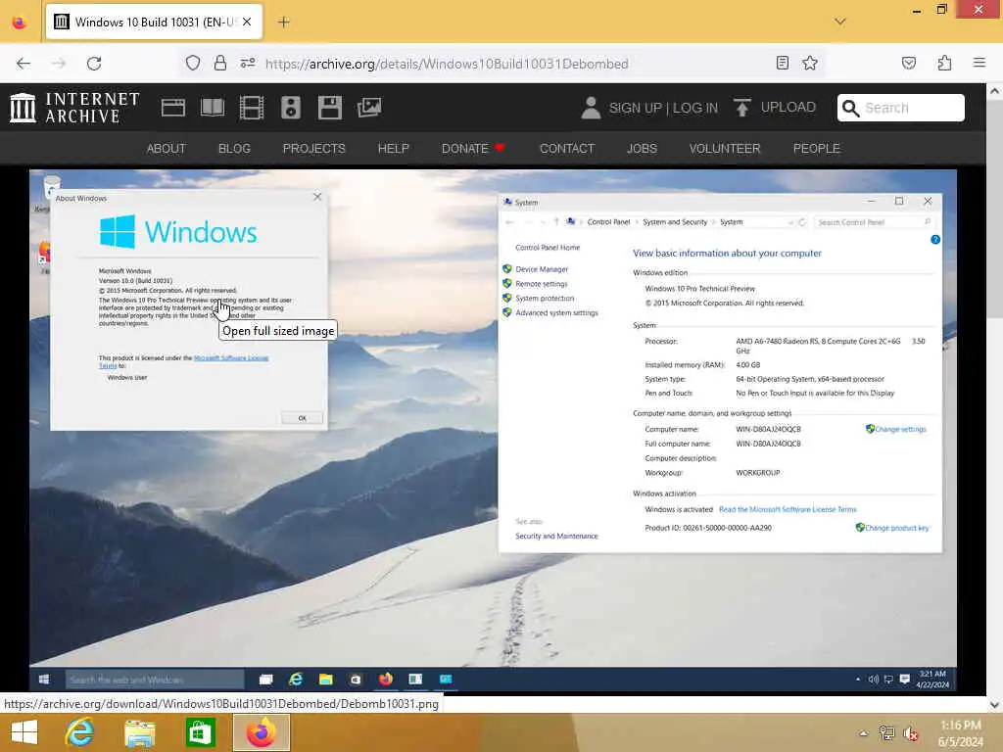Open the JOBS menu item
This screenshot has height=752, width=1003.
(x=642, y=149)
